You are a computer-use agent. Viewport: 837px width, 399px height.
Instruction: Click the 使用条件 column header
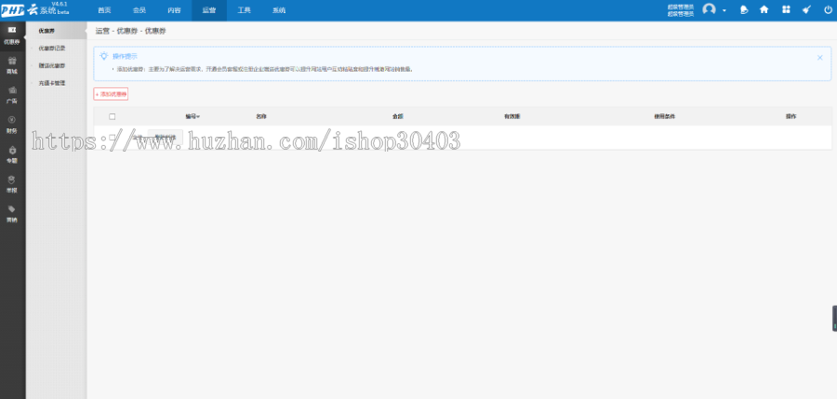coord(665,116)
